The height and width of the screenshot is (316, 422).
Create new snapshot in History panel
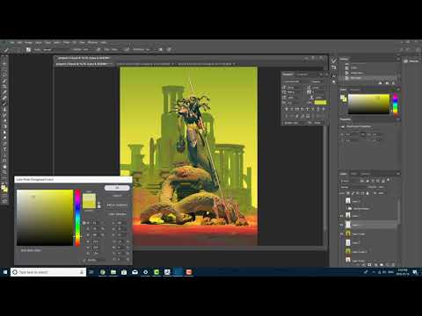coord(387,83)
